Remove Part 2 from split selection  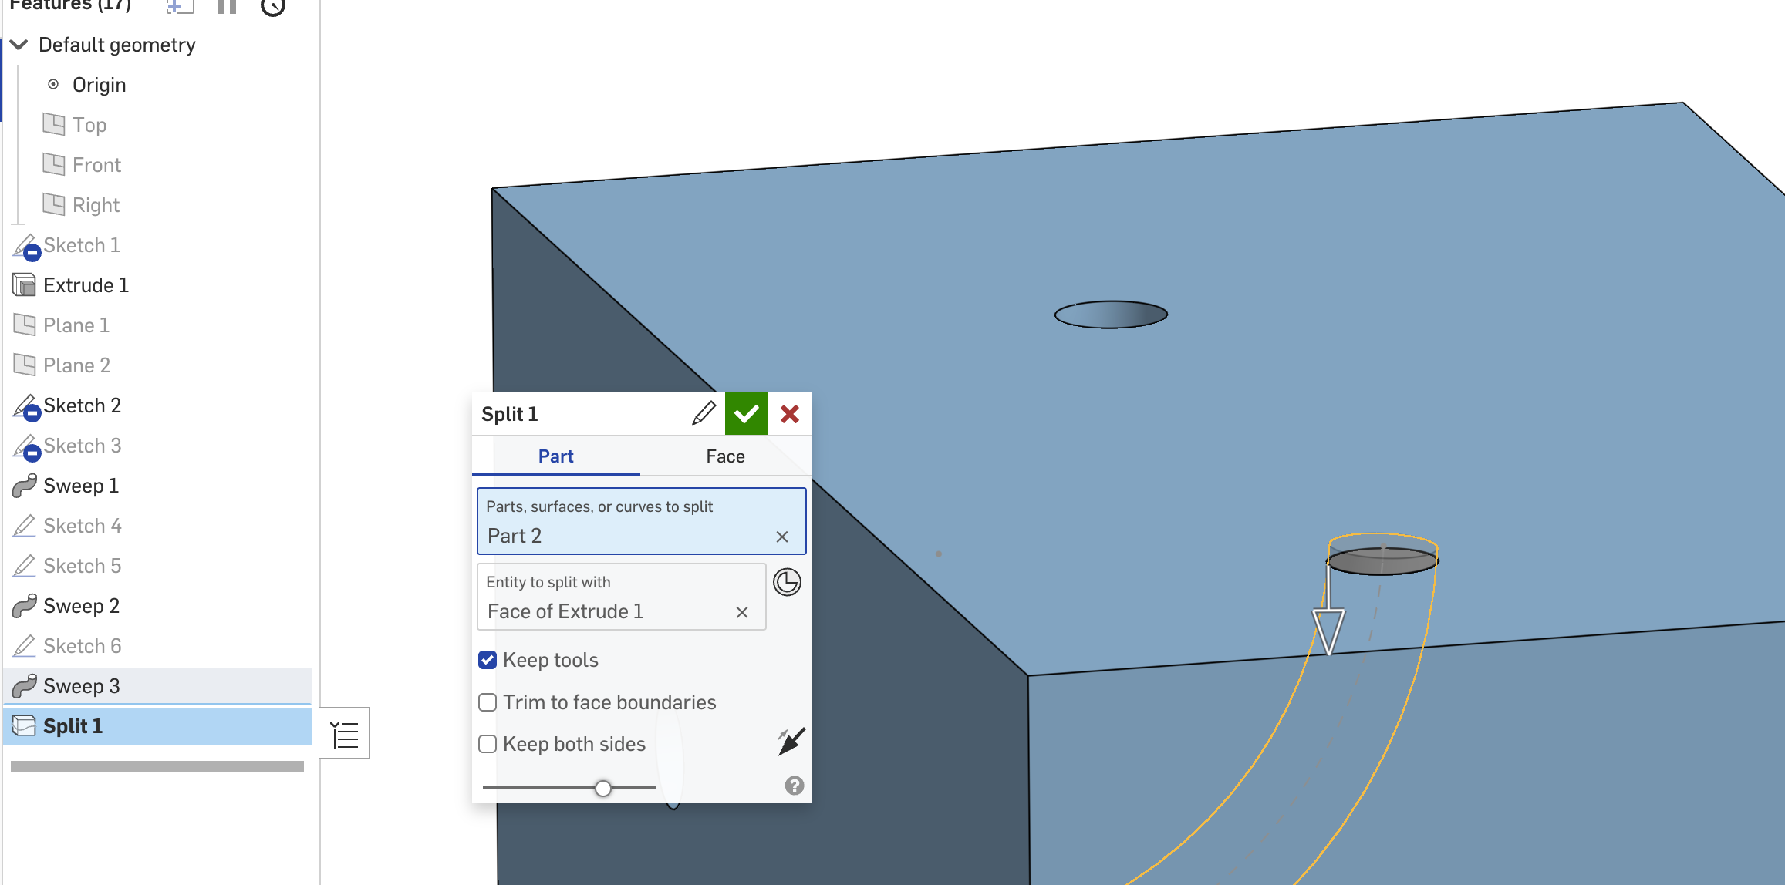(781, 537)
